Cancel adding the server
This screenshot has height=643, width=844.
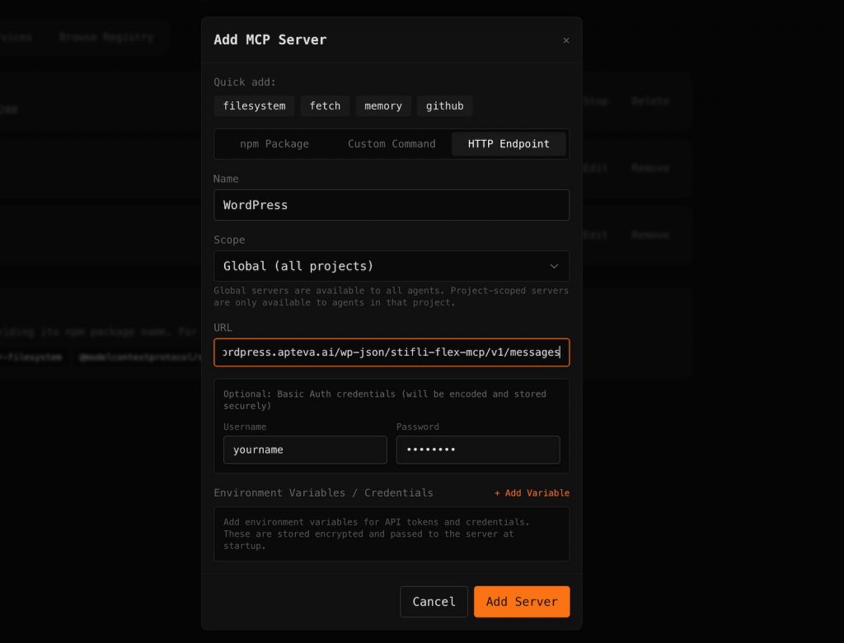[x=434, y=602]
